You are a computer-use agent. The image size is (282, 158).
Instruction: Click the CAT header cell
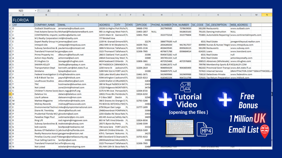(x=23, y=25)
